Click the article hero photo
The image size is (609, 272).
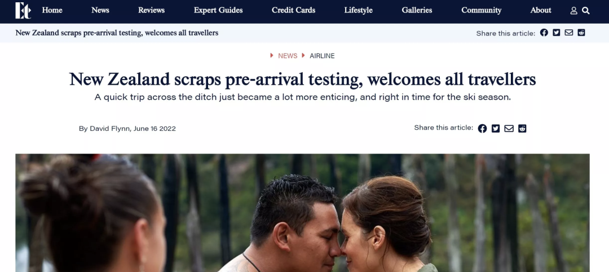coord(303,213)
